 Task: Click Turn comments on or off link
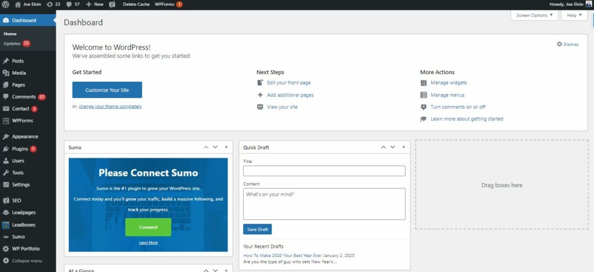458,107
